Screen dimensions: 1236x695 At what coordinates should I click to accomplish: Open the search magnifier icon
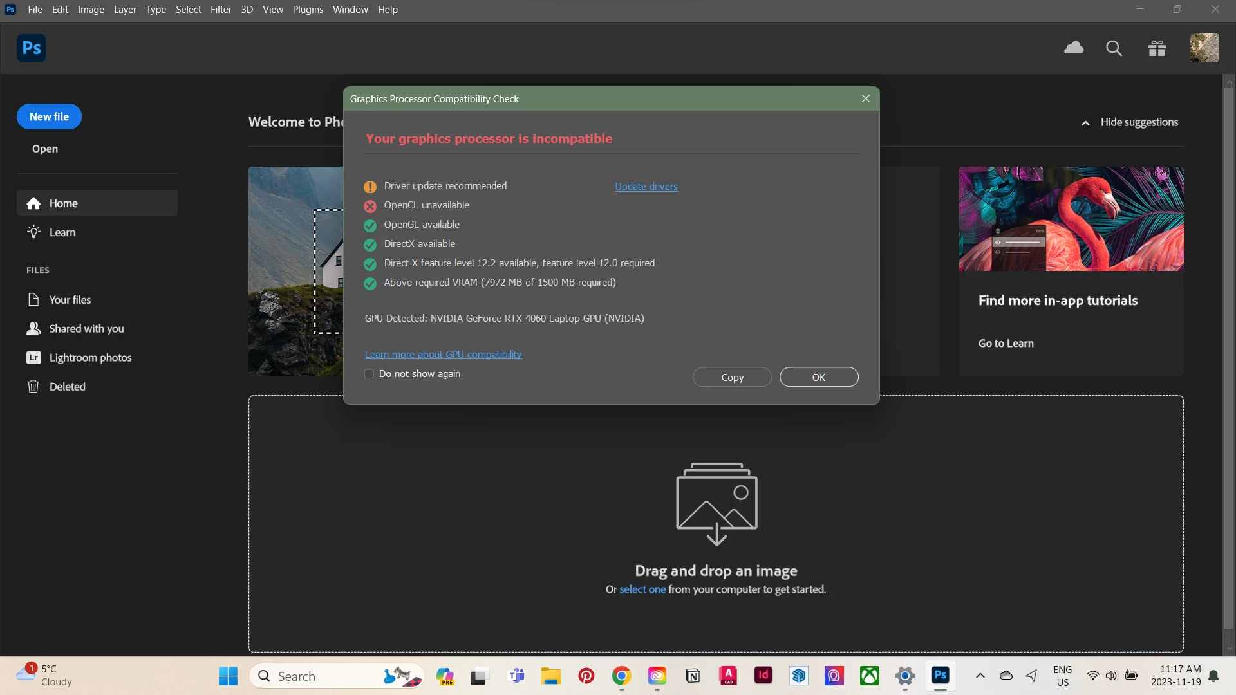1114,48
